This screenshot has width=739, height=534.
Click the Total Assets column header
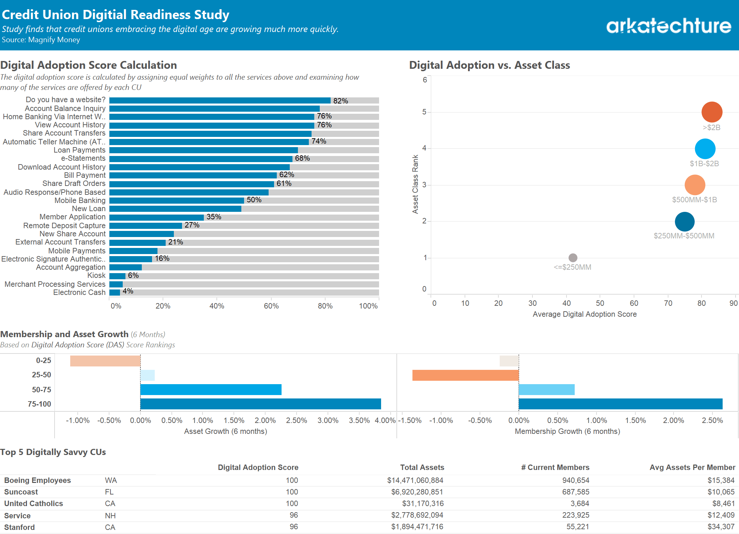pos(422,467)
